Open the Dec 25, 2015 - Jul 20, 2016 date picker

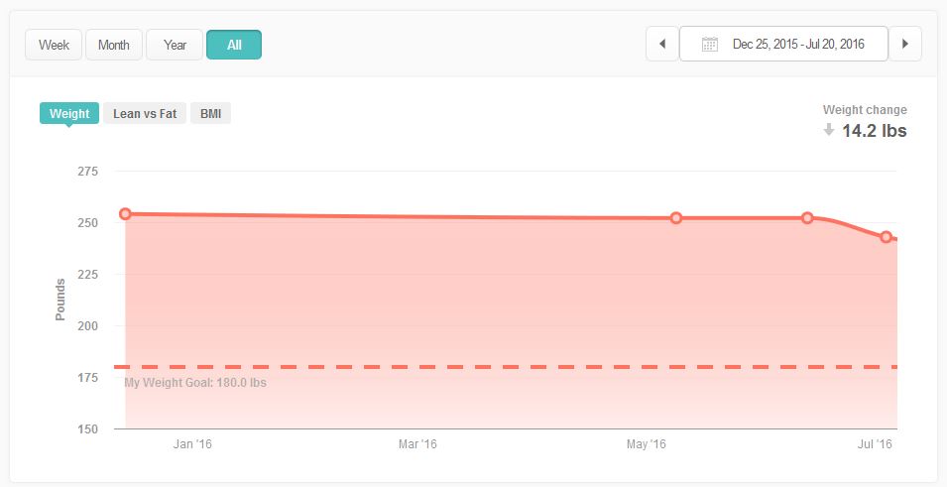pos(797,45)
